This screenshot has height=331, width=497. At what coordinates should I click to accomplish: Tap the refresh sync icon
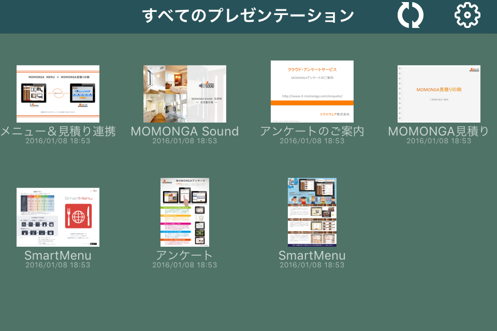tap(410, 15)
